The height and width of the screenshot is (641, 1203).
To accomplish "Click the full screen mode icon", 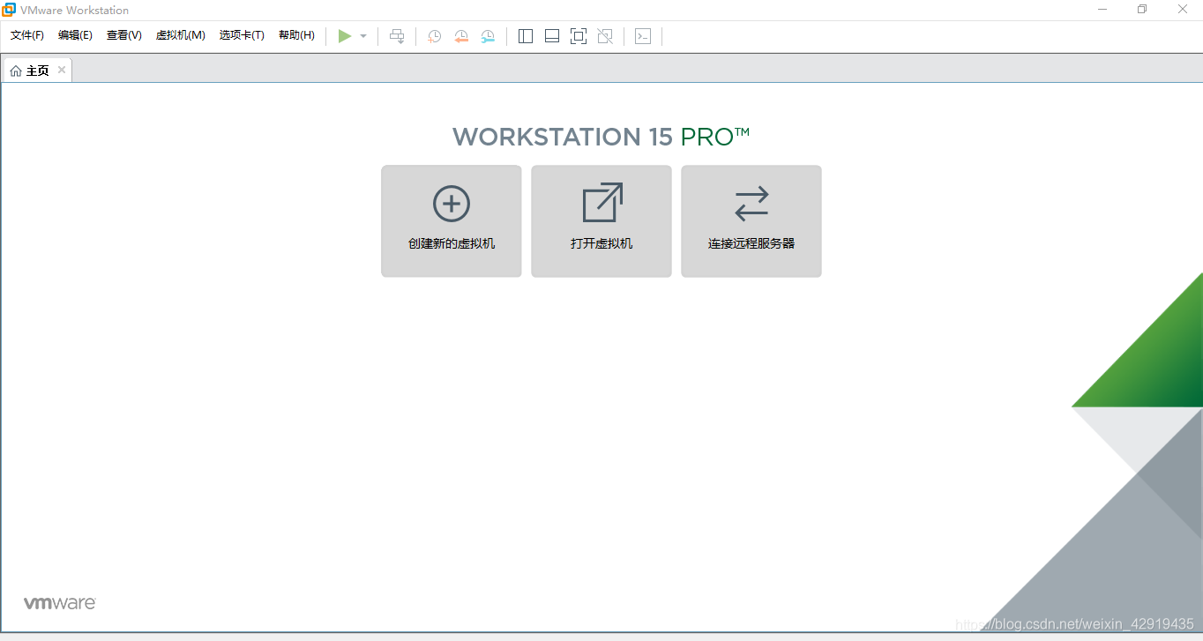I will (x=579, y=36).
